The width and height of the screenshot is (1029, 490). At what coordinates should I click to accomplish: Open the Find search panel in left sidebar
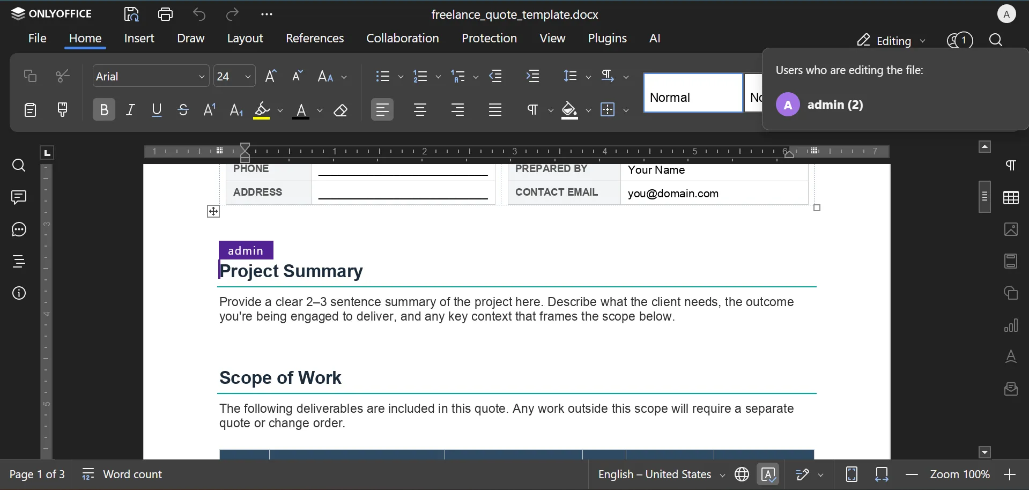point(19,166)
